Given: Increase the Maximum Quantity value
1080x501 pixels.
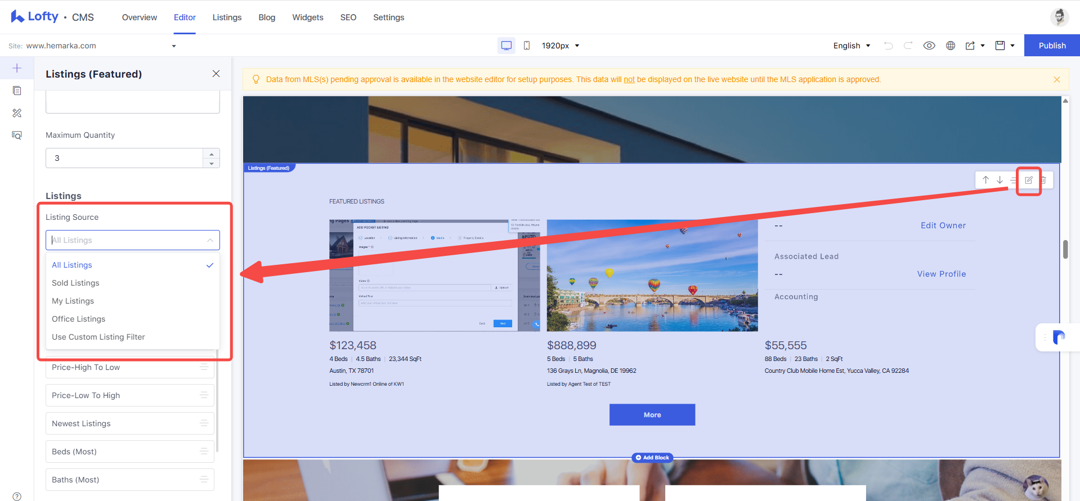Looking at the screenshot, I should pos(212,154).
